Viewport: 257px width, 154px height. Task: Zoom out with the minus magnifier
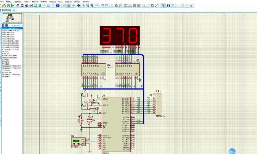click(88, 6)
